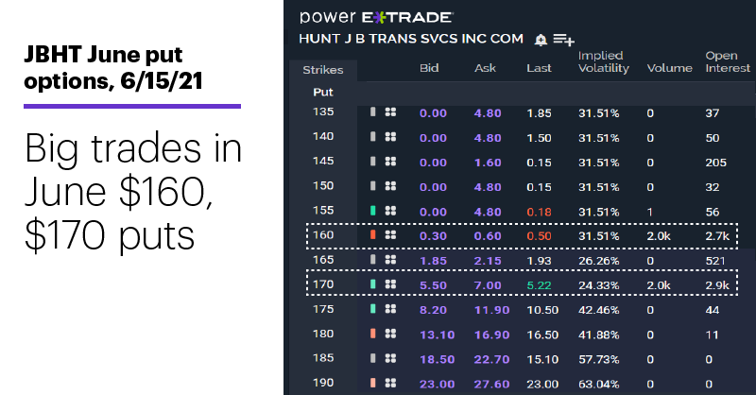Open the grid icon for the 190 strike

390,383
